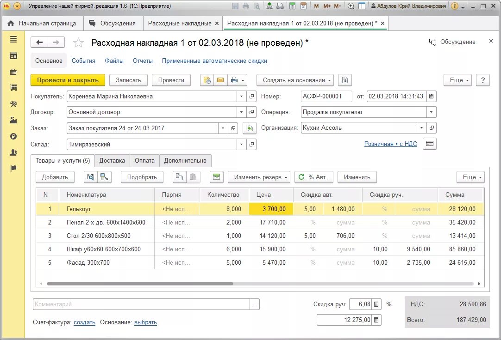Click the title bar calculator icon

[x=292, y=6]
